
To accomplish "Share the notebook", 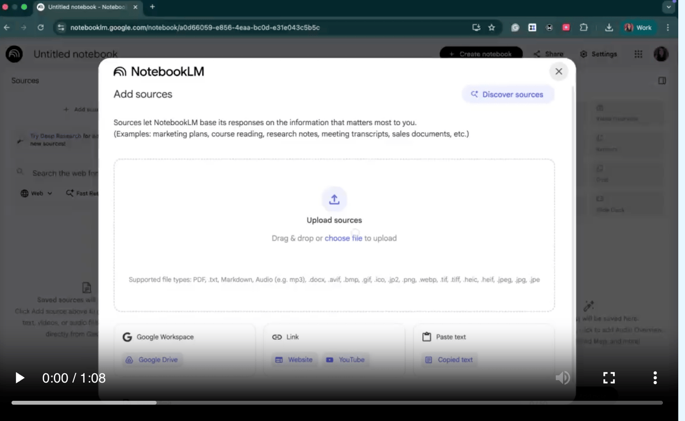I will tap(549, 54).
